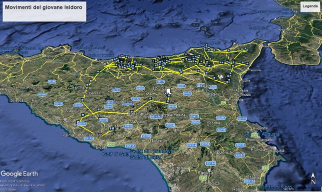Click the 'Scordia' town label
The image size is (322, 192).
[x=213, y=123]
